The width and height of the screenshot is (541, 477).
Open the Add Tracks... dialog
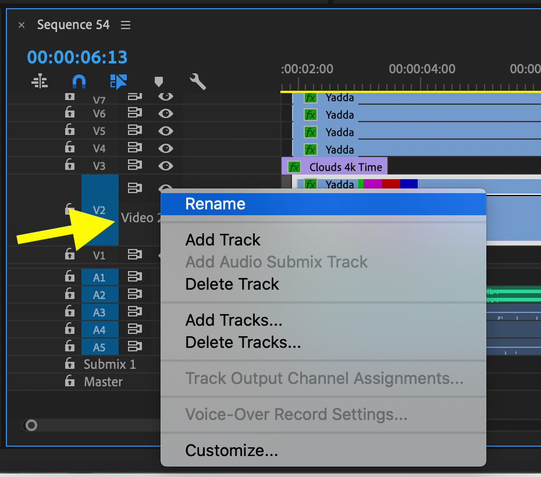click(234, 320)
